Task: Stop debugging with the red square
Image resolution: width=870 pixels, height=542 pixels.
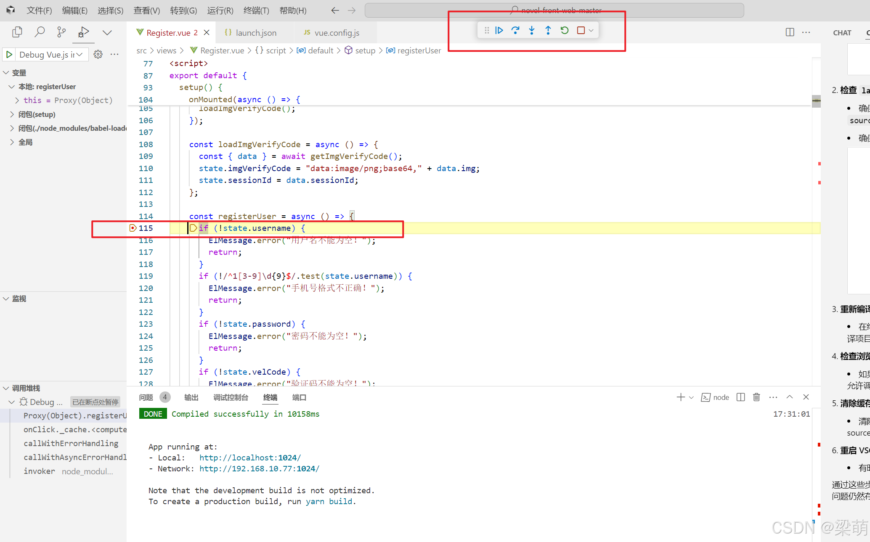Action: [x=581, y=30]
